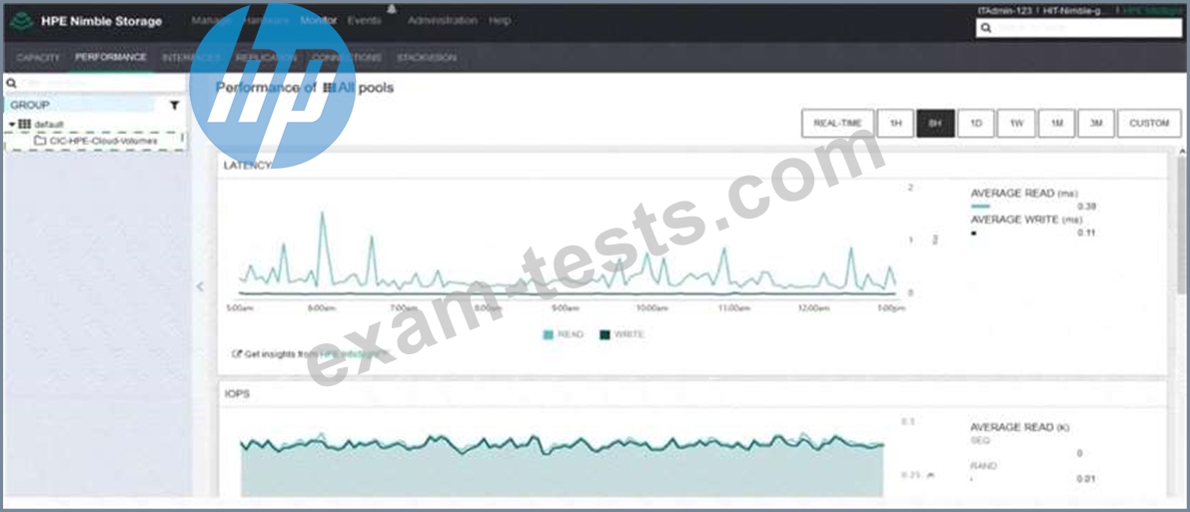
Task: Open the last monitor sub-tab after Connections
Action: click(x=427, y=58)
